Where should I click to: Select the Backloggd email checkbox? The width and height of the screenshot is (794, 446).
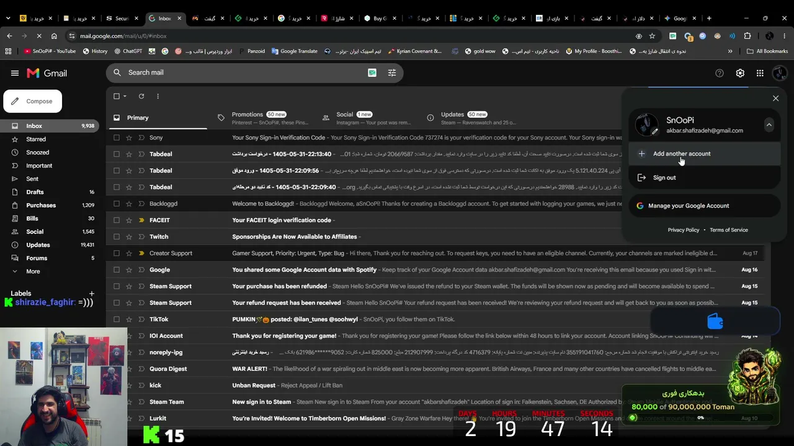[116, 204]
